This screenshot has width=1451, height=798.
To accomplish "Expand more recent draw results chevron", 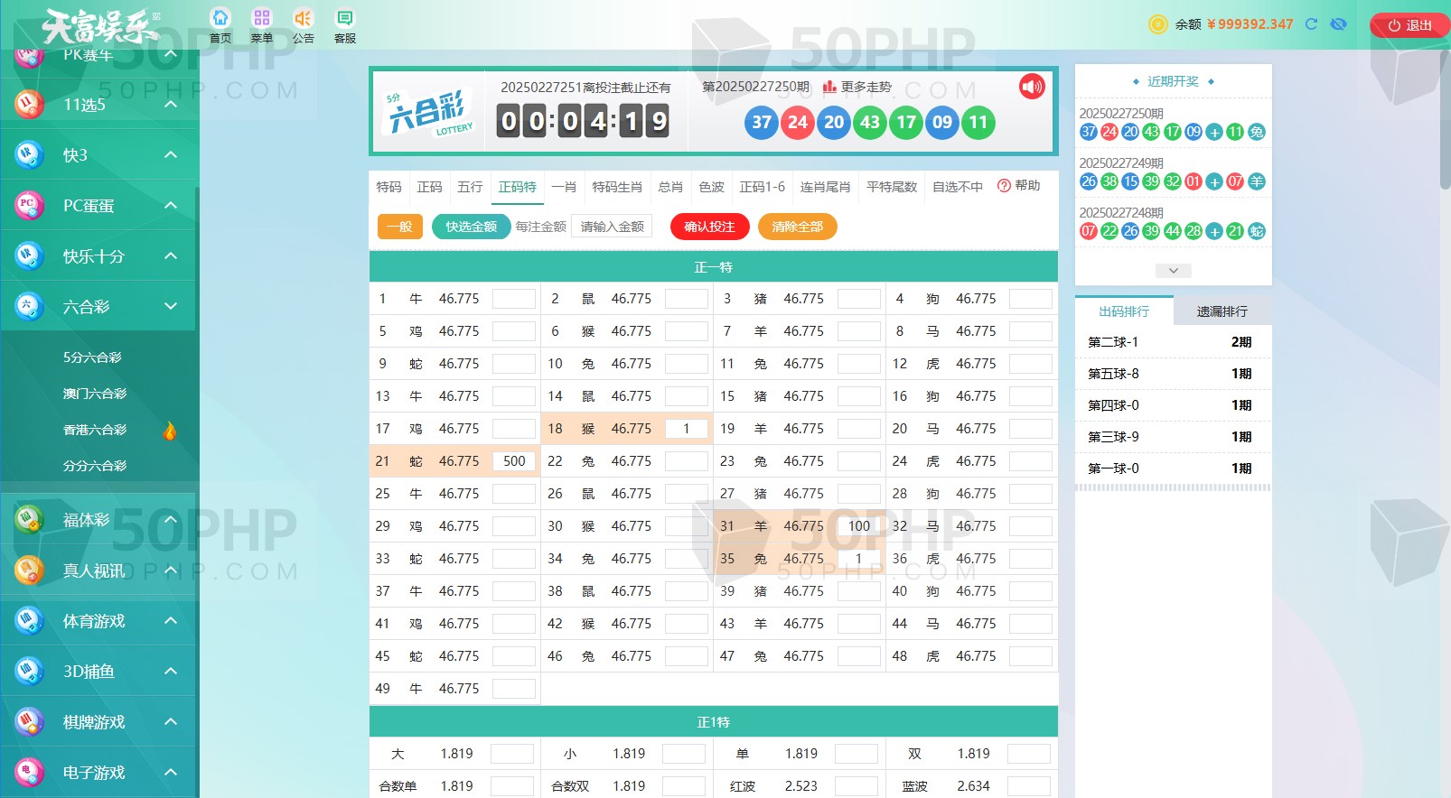I will 1173,271.
